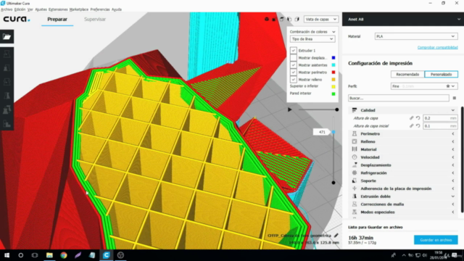Select the Scale tool in left toolbar
Screen dimensions: 464x261
[x=7, y=67]
